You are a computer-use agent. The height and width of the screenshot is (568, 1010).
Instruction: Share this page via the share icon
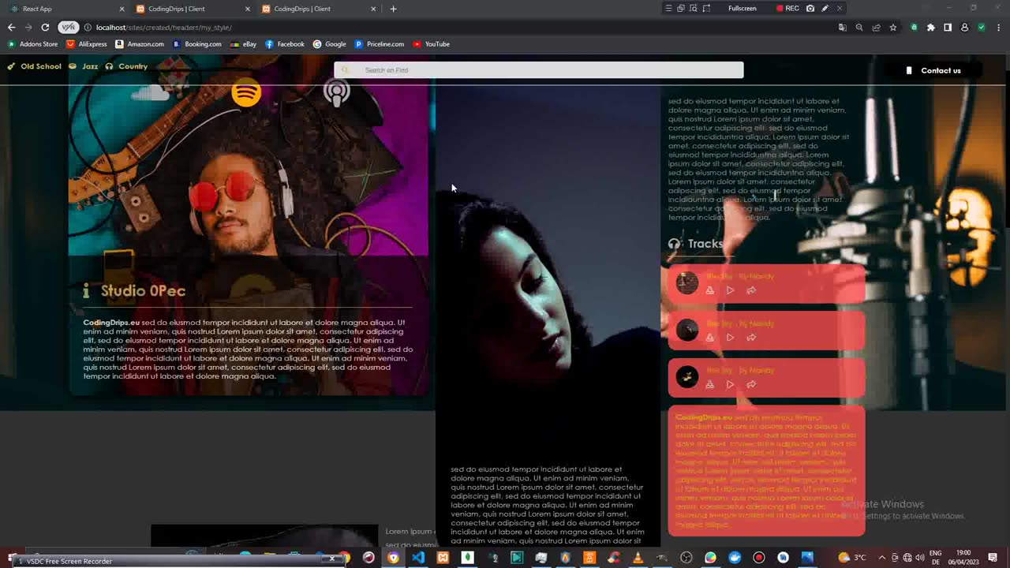(x=876, y=28)
